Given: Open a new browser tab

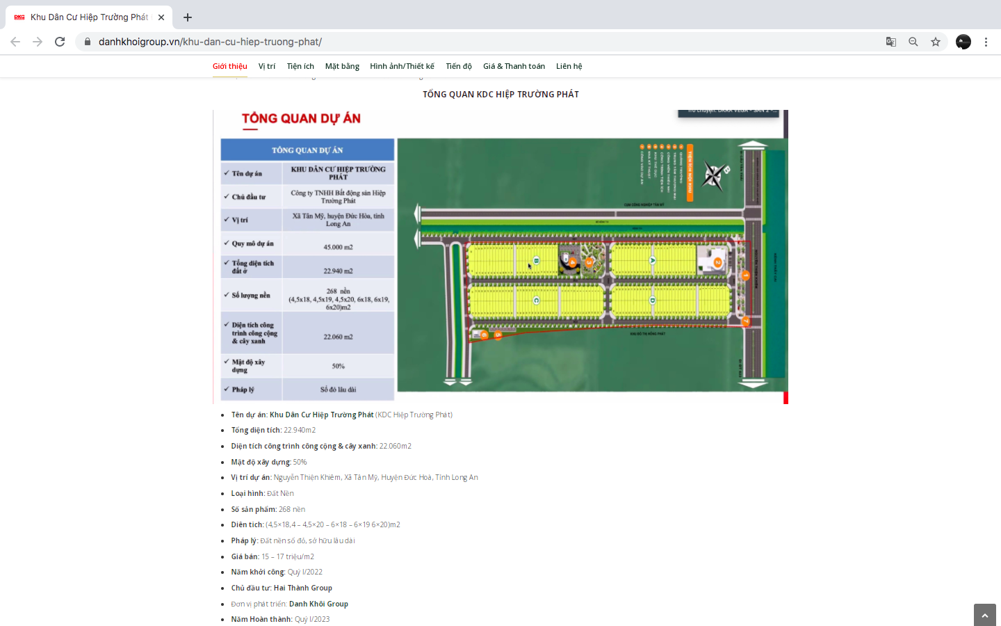Looking at the screenshot, I should click(188, 17).
